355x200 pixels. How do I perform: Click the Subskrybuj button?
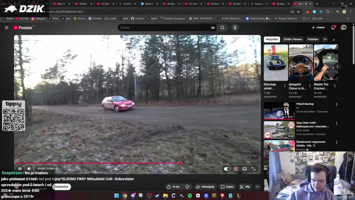[x=62, y=187]
